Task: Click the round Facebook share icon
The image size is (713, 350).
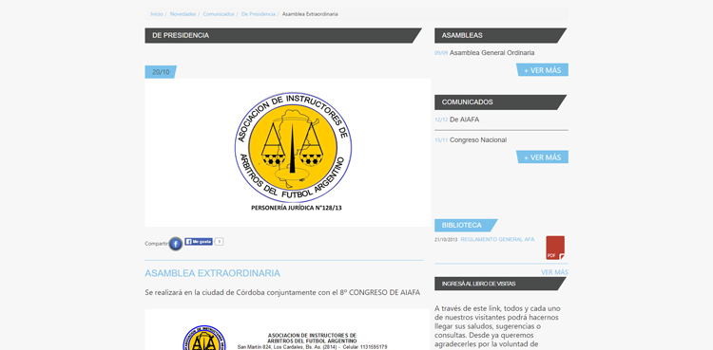Action: click(x=176, y=244)
